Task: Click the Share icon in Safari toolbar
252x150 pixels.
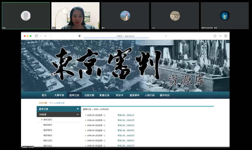Action: click(x=215, y=36)
